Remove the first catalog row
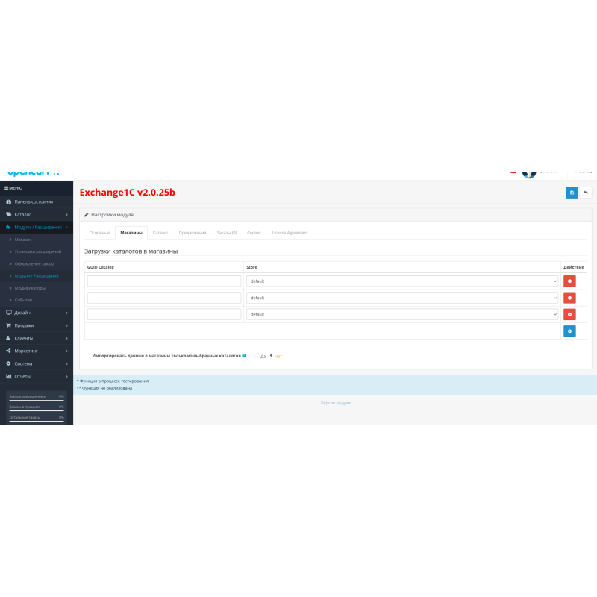This screenshot has width=597, height=597. tap(569, 281)
